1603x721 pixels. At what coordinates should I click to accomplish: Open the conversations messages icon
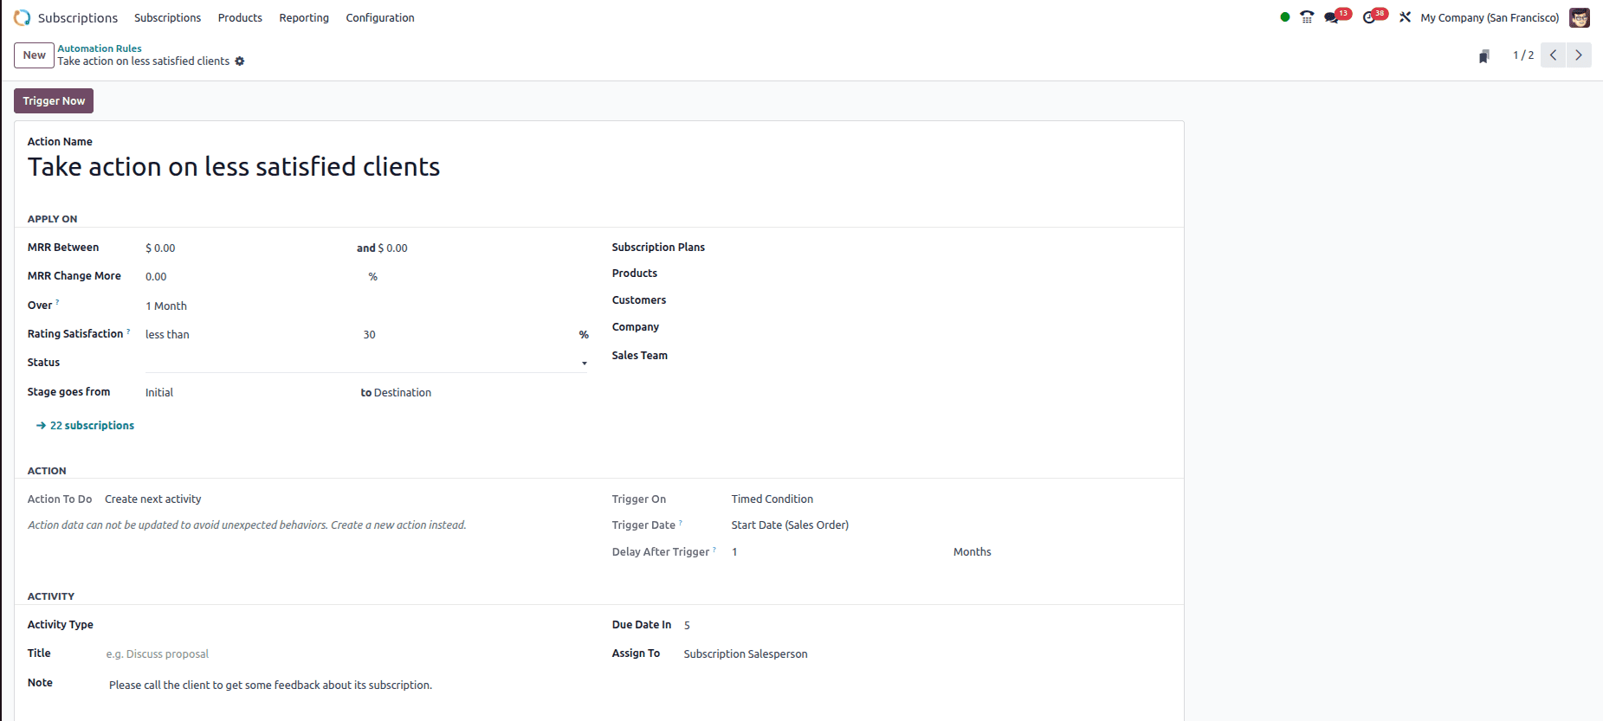[x=1332, y=17]
